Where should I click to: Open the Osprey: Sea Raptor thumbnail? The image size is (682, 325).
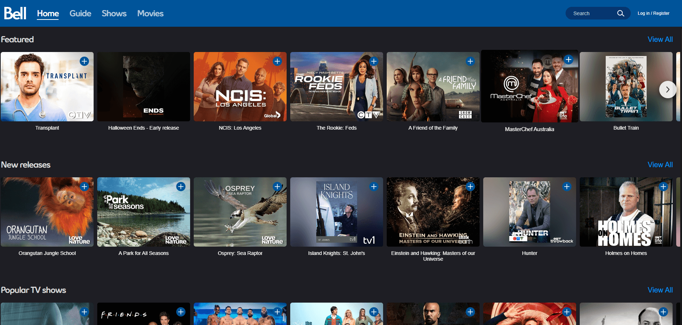click(240, 212)
